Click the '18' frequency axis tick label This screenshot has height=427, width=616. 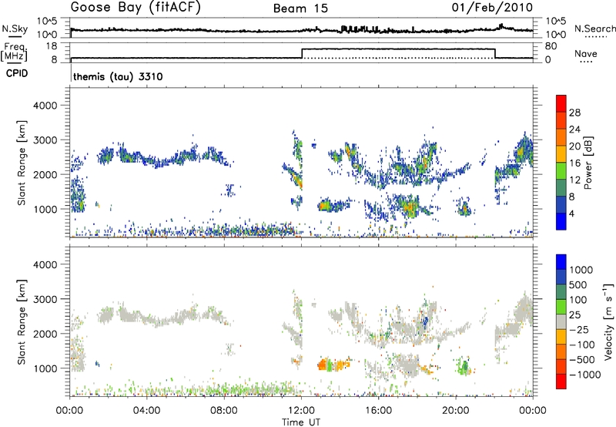coord(52,46)
